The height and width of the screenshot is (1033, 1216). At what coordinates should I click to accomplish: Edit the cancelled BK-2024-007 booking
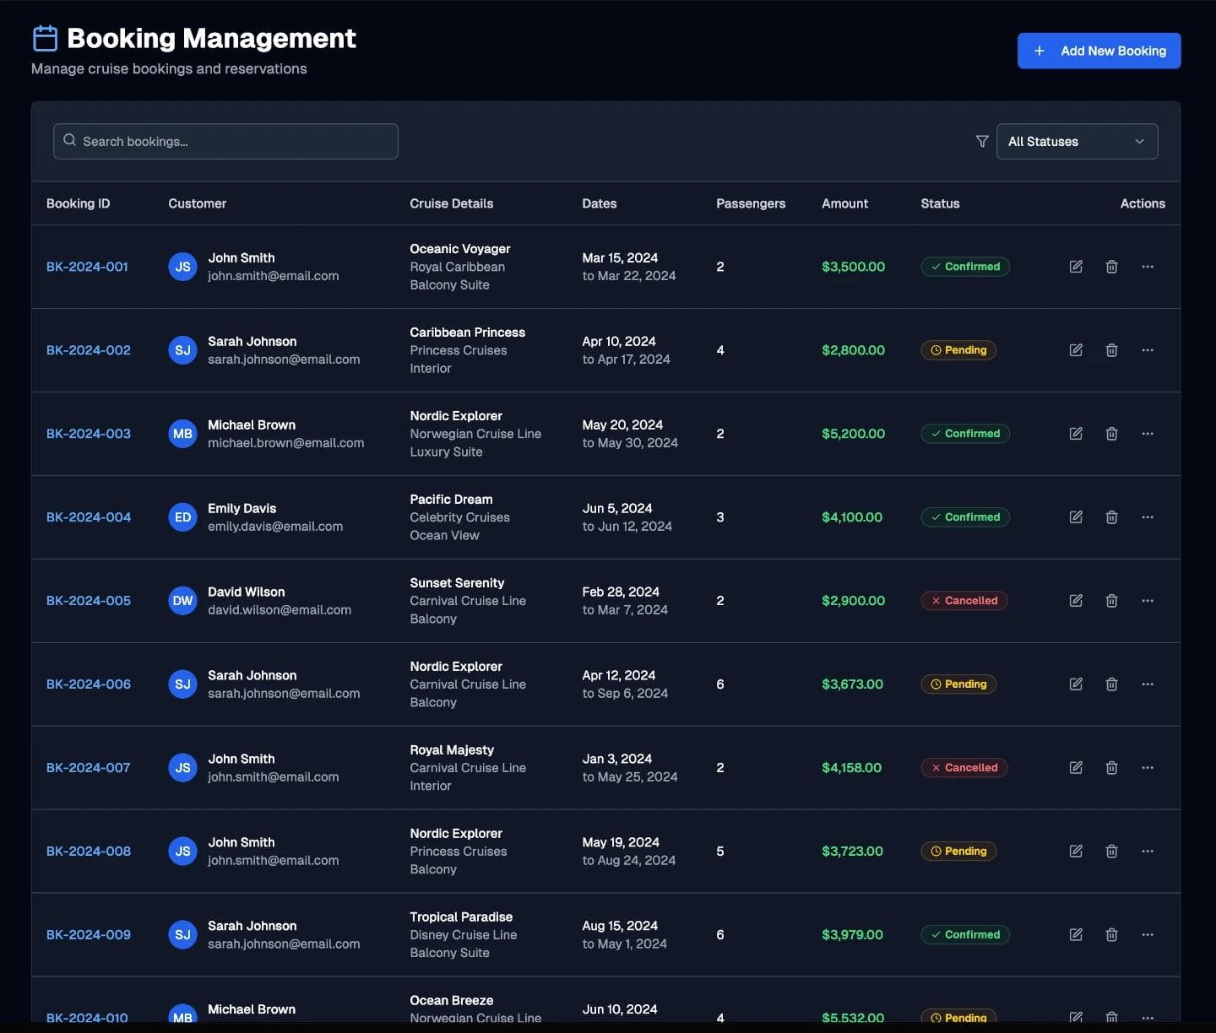coord(1076,767)
